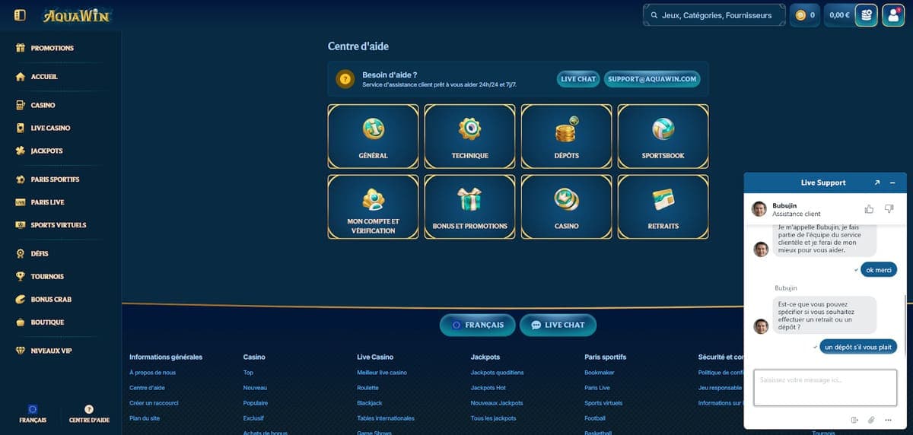Pop out the Live Support chat window
913x435 pixels.
point(877,183)
